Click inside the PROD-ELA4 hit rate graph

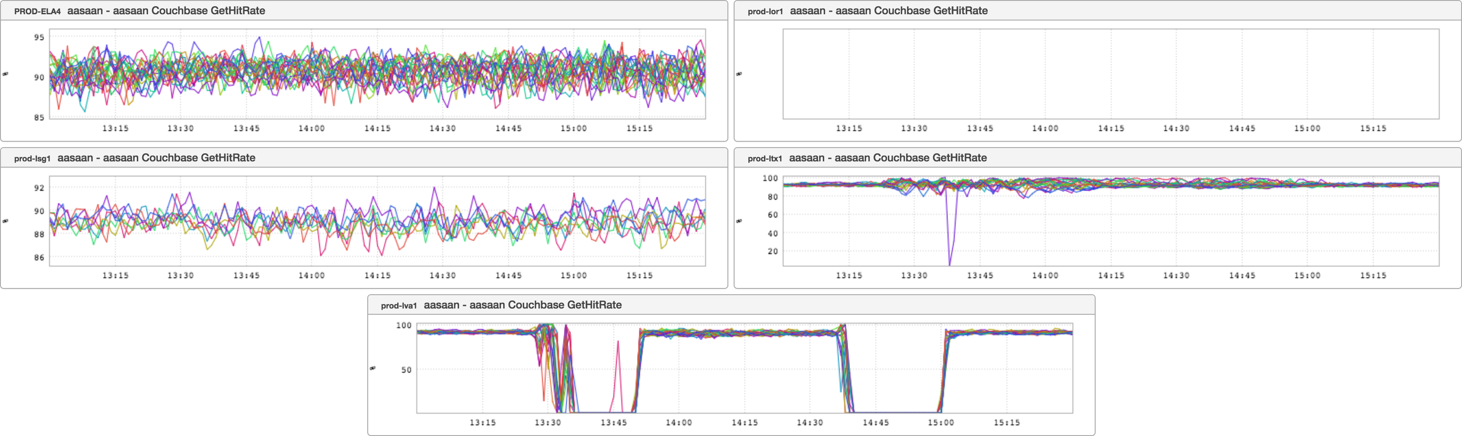point(378,74)
